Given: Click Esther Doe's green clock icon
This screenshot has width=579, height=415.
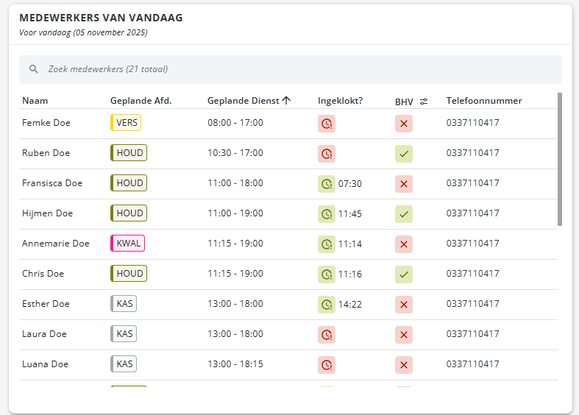Looking at the screenshot, I should pos(327,304).
